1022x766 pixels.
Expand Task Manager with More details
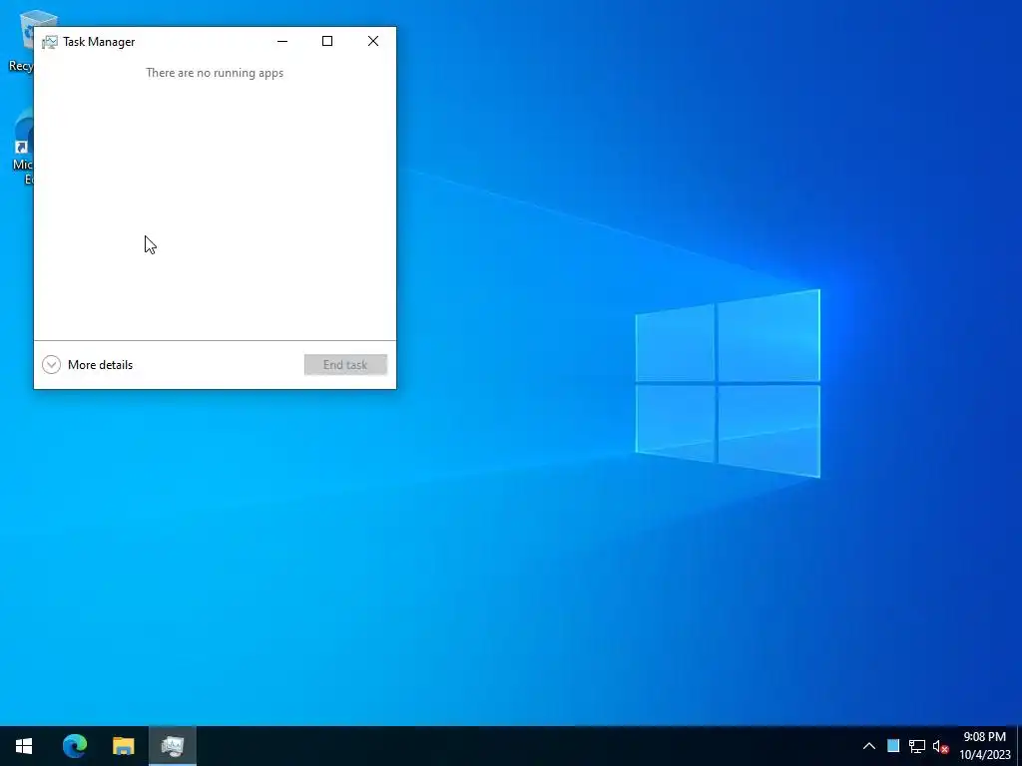88,365
